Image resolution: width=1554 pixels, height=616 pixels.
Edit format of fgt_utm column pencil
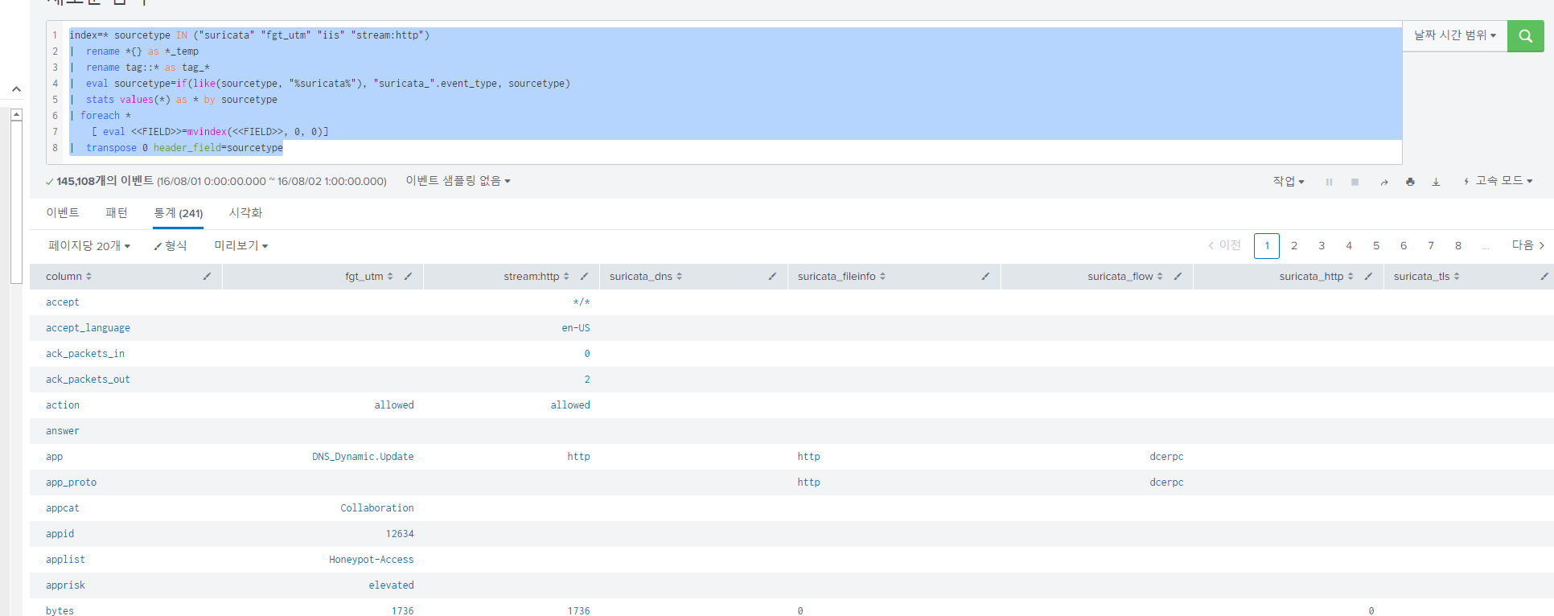(x=408, y=276)
